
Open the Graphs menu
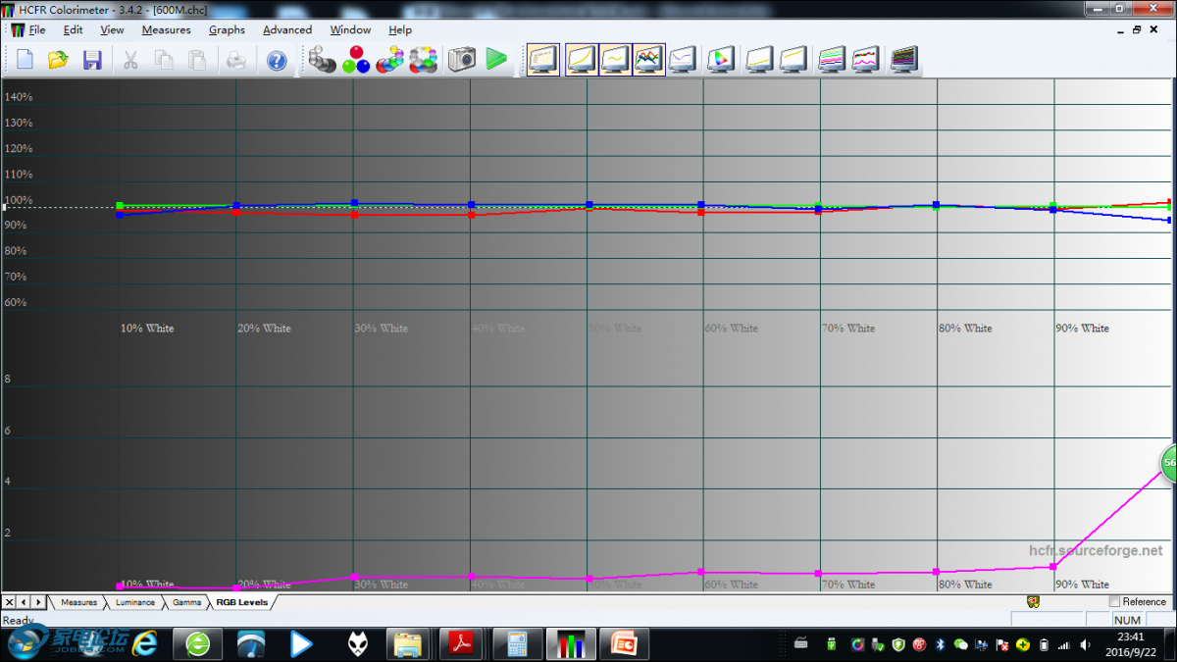227,30
